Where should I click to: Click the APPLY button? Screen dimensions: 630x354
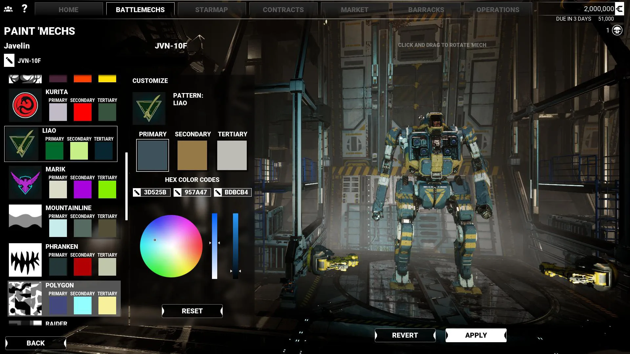(x=476, y=335)
